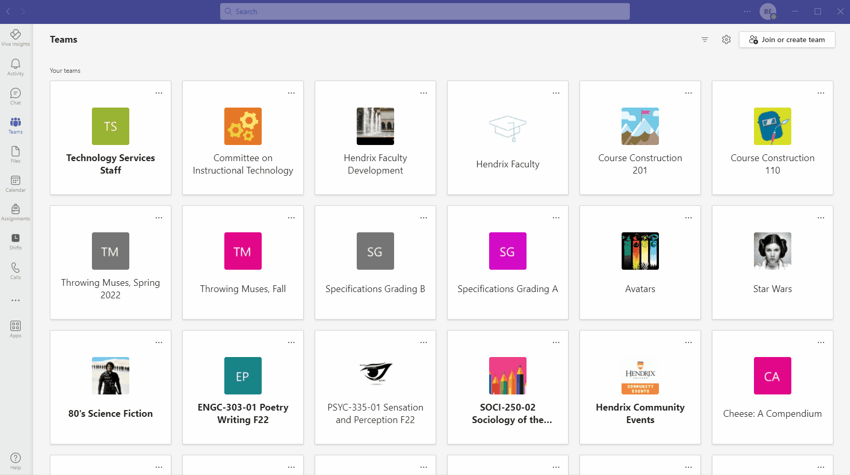Open more options for Hendrix Faculty
850x475 pixels.
point(556,93)
